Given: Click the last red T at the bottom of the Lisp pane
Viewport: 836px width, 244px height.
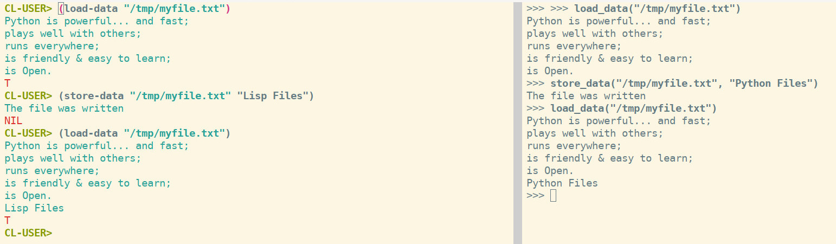Looking at the screenshot, I should (x=8, y=220).
